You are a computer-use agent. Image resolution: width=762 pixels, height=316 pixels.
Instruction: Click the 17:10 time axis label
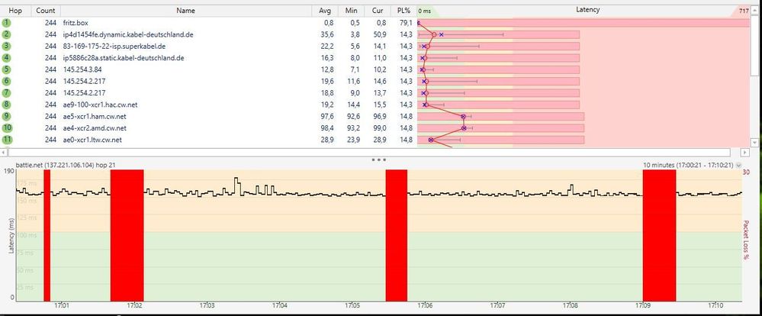click(715, 306)
